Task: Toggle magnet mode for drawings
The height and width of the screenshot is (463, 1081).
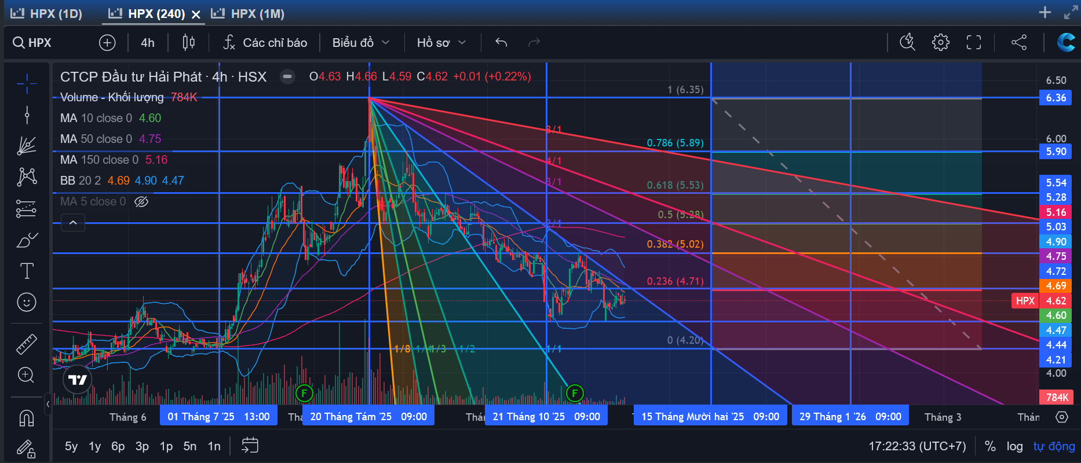Action: 27,417
